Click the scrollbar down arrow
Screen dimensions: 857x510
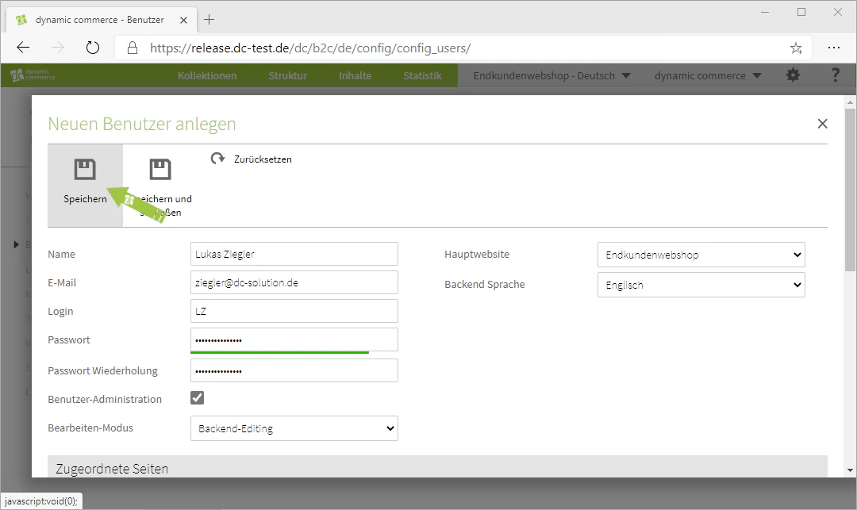849,470
